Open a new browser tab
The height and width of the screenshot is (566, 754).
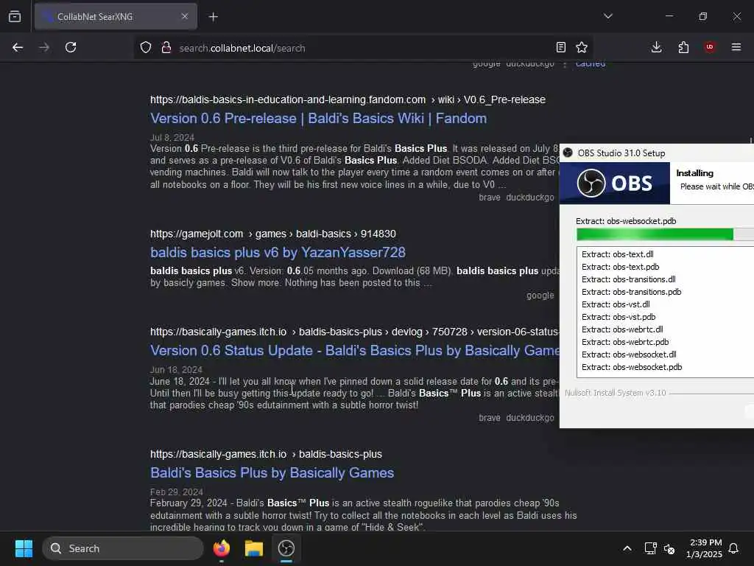[213, 17]
